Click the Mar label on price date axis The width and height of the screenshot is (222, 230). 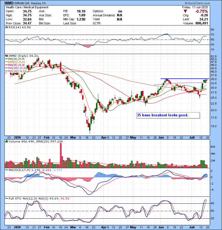tap(73, 138)
